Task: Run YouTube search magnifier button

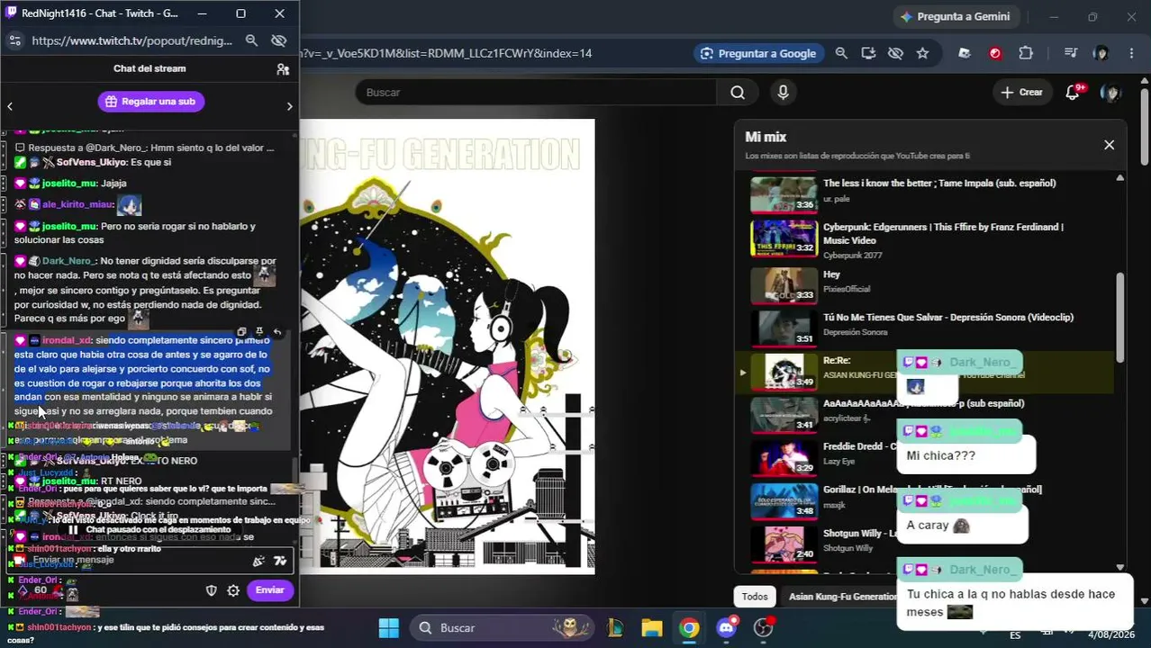Action: (738, 93)
